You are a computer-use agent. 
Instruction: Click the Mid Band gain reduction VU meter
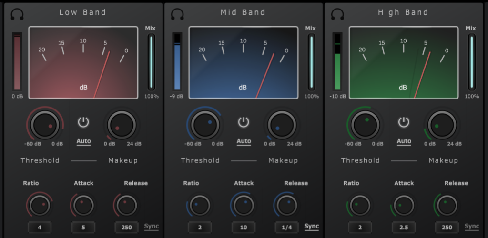point(243,62)
